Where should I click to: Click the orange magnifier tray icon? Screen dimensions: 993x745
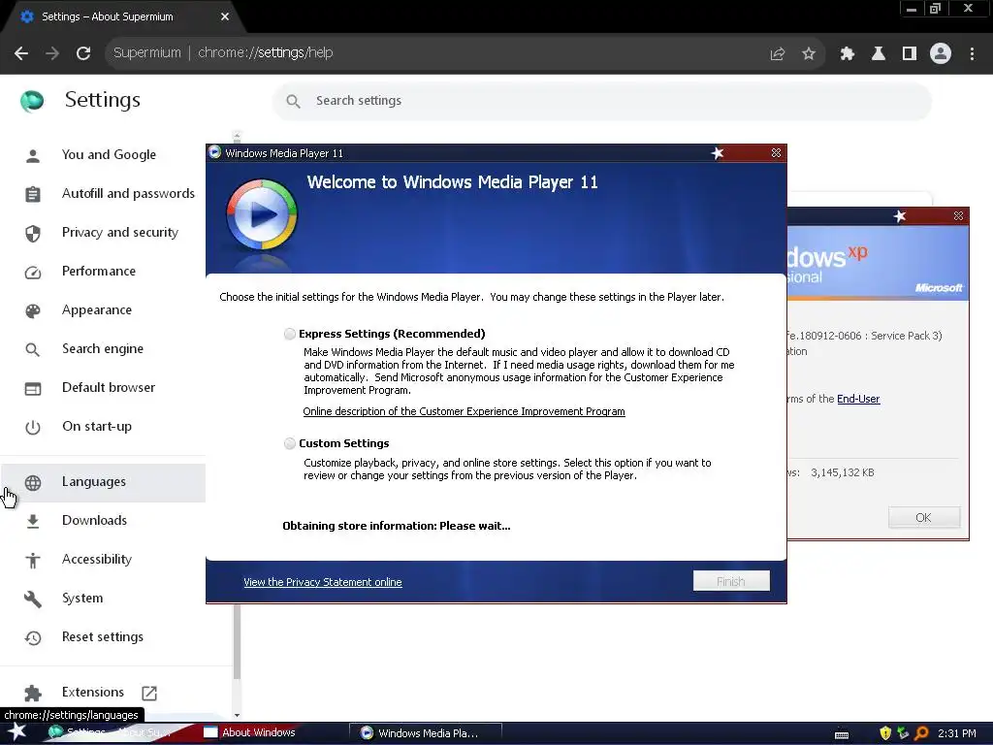921,733
